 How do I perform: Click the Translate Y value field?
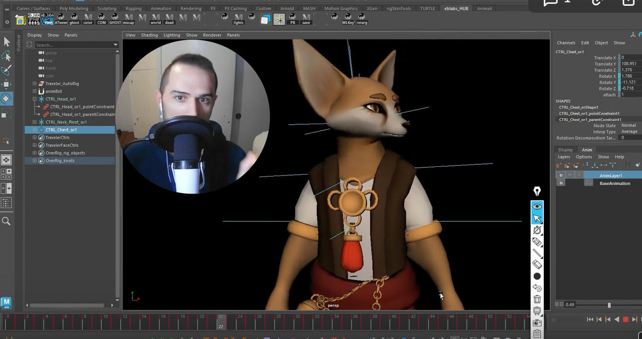630,64
